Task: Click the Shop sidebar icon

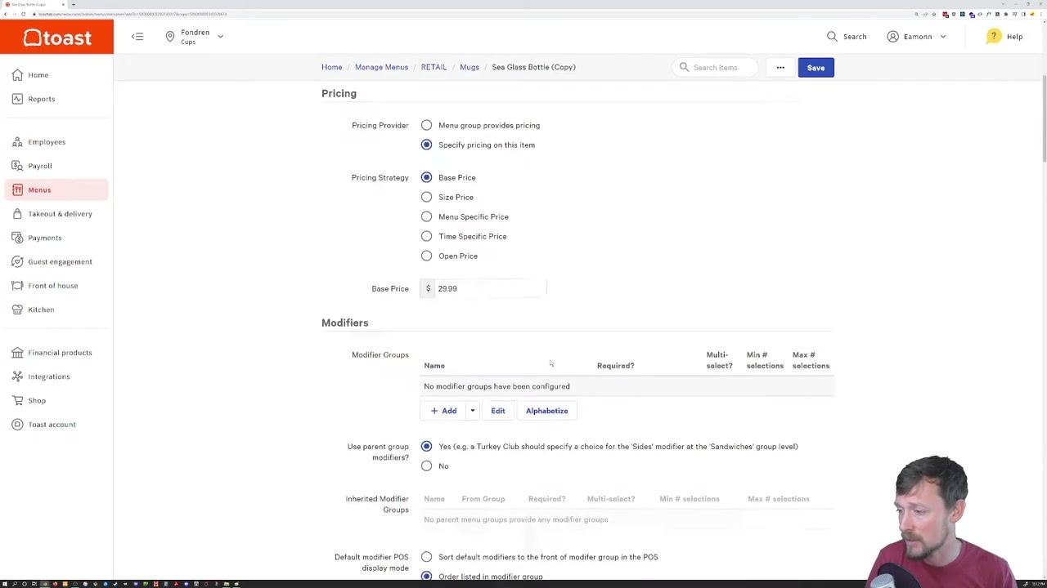Action: [x=18, y=401]
